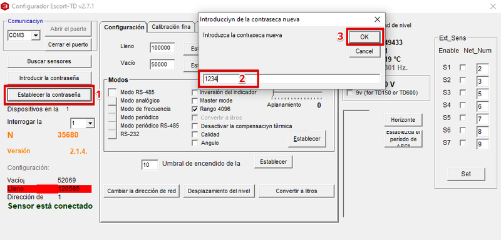Click the new password input field
501x240 pixels.
click(291, 79)
